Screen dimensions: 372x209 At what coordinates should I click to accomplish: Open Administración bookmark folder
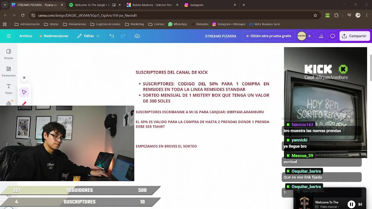(27, 24)
